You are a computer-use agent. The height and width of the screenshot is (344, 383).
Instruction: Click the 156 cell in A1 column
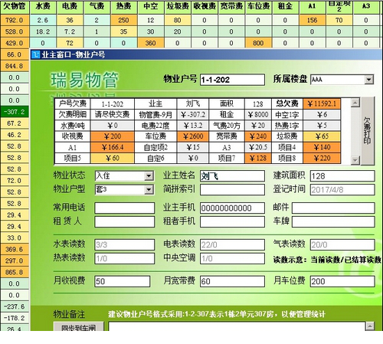coord(312,20)
